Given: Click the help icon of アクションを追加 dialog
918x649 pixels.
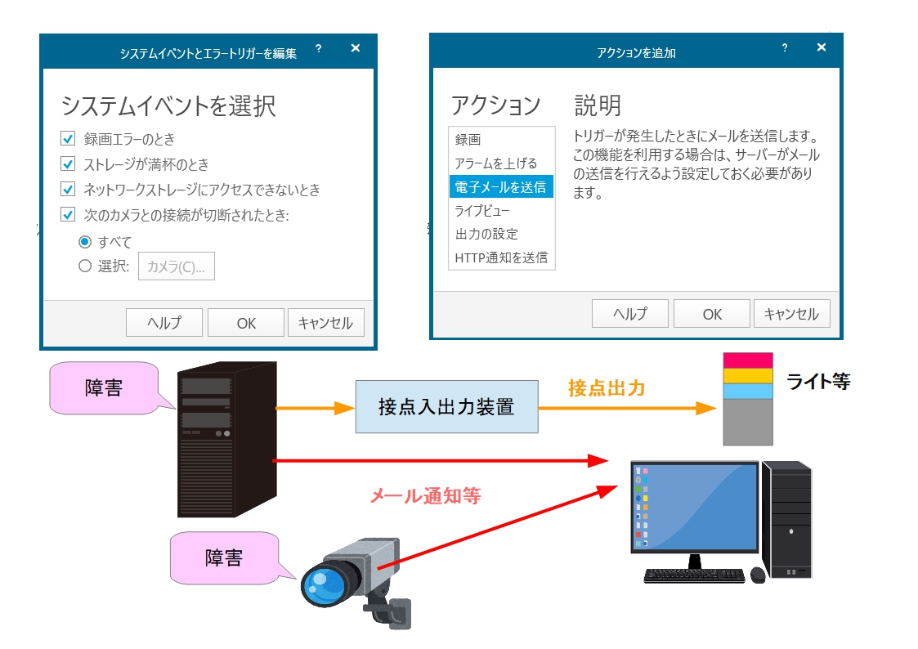Looking at the screenshot, I should click(785, 47).
